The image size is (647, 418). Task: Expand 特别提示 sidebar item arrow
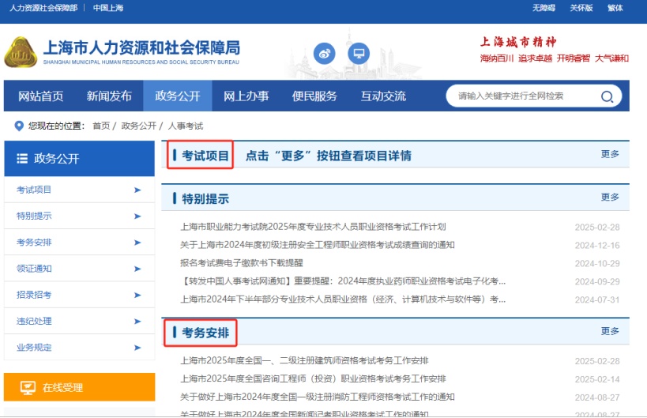(x=137, y=216)
